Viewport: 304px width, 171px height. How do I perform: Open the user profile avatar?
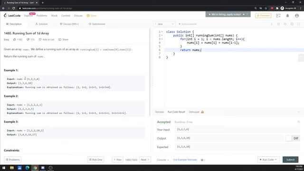click(x=296, y=16)
